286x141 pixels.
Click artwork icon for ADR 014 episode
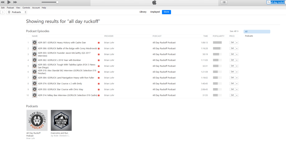pos(34,95)
